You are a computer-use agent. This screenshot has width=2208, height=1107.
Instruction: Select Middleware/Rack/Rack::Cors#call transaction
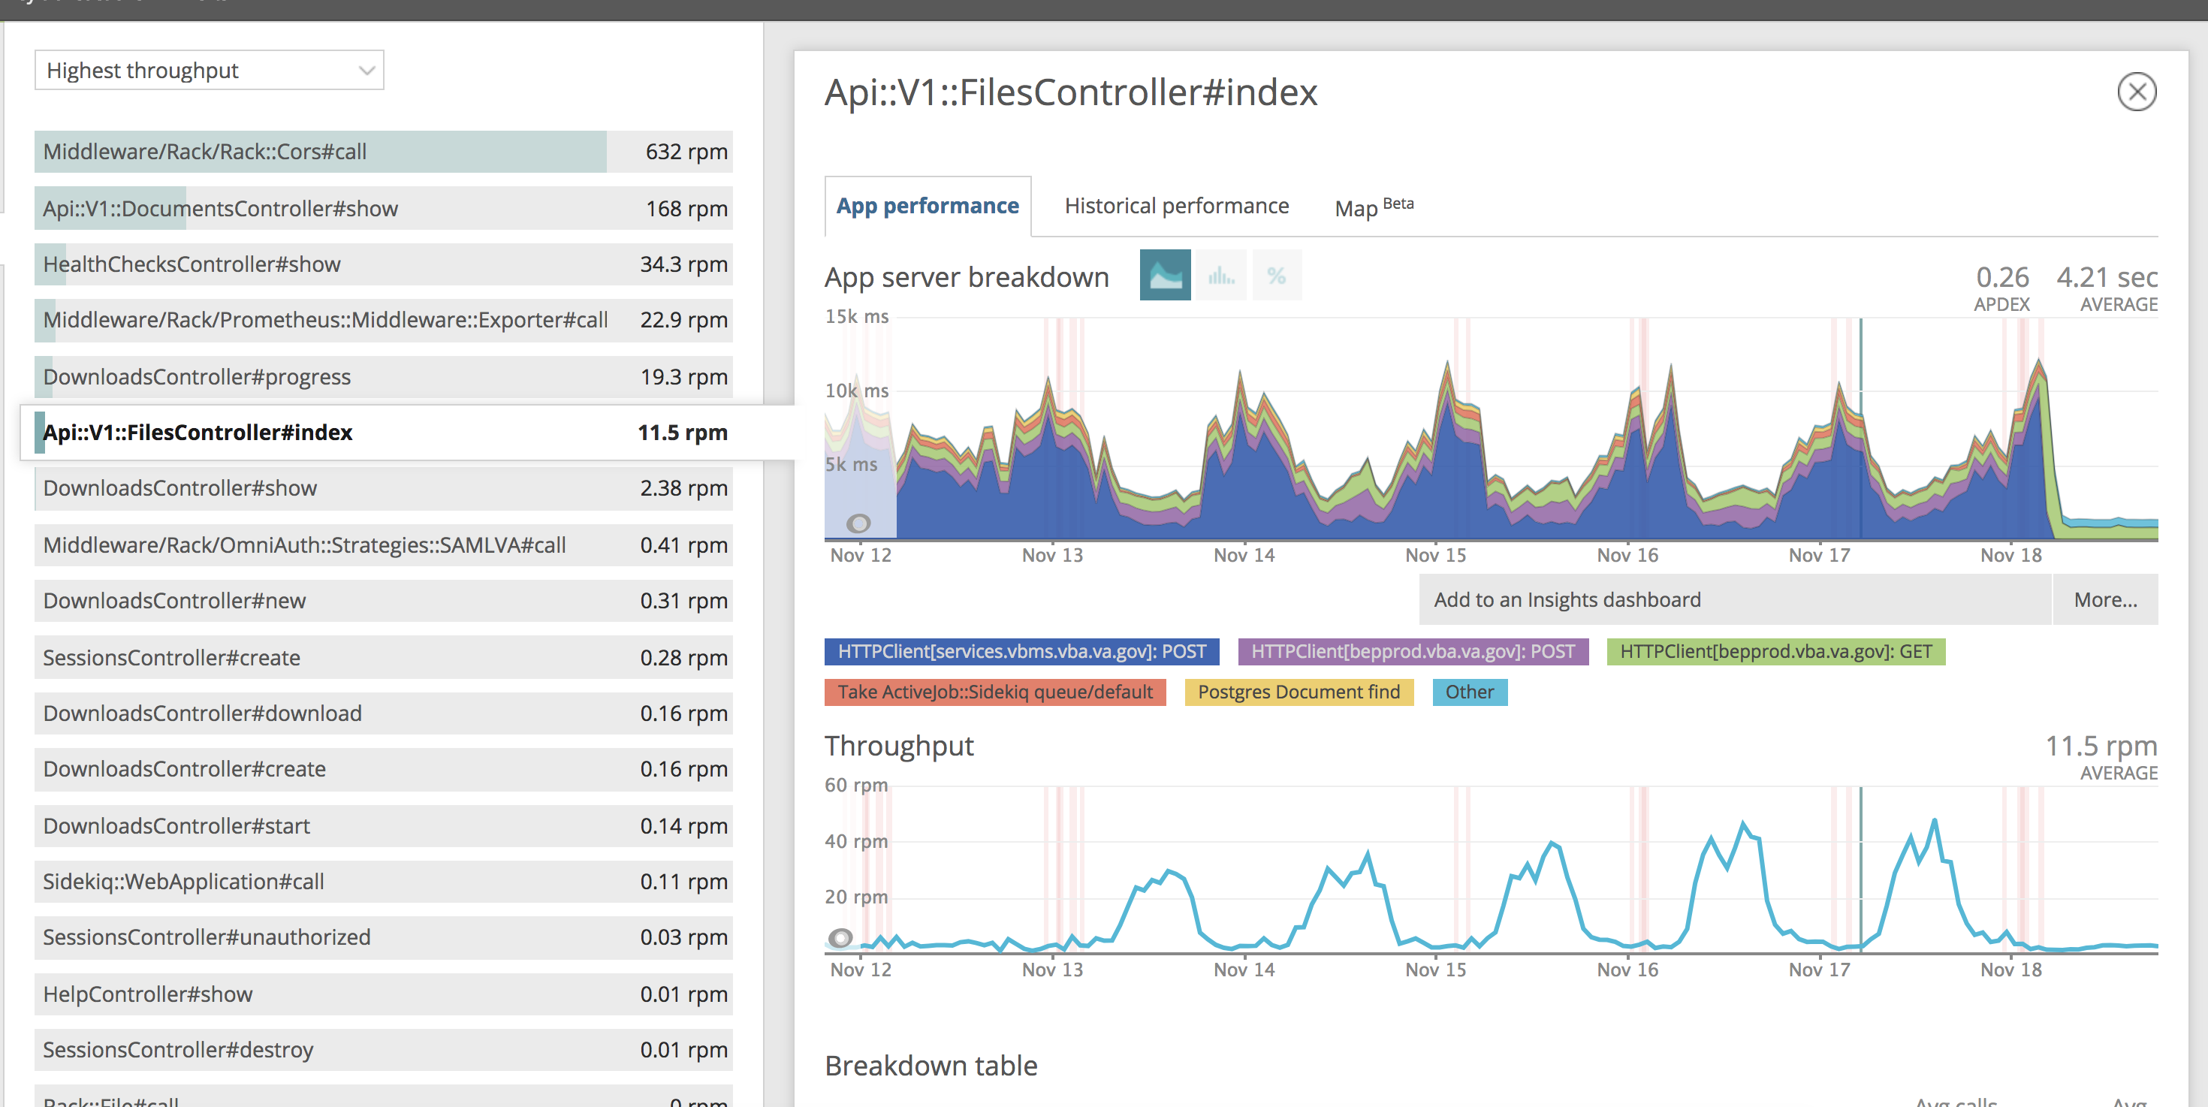[383, 152]
